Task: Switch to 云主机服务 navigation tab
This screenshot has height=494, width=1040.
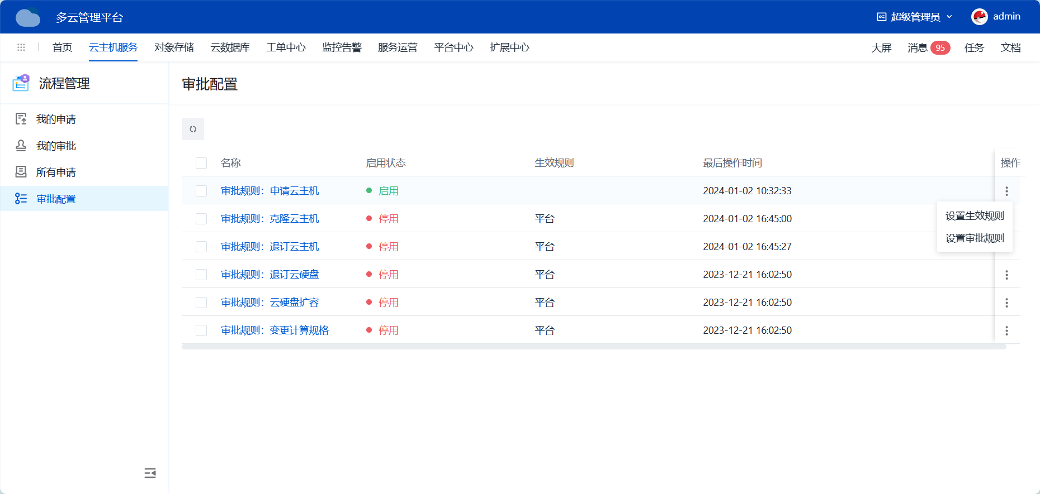Action: click(113, 47)
